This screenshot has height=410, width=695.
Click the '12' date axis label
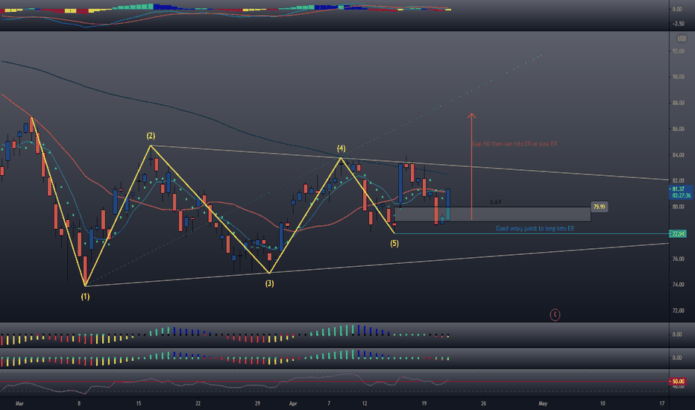pyautogui.click(x=365, y=404)
